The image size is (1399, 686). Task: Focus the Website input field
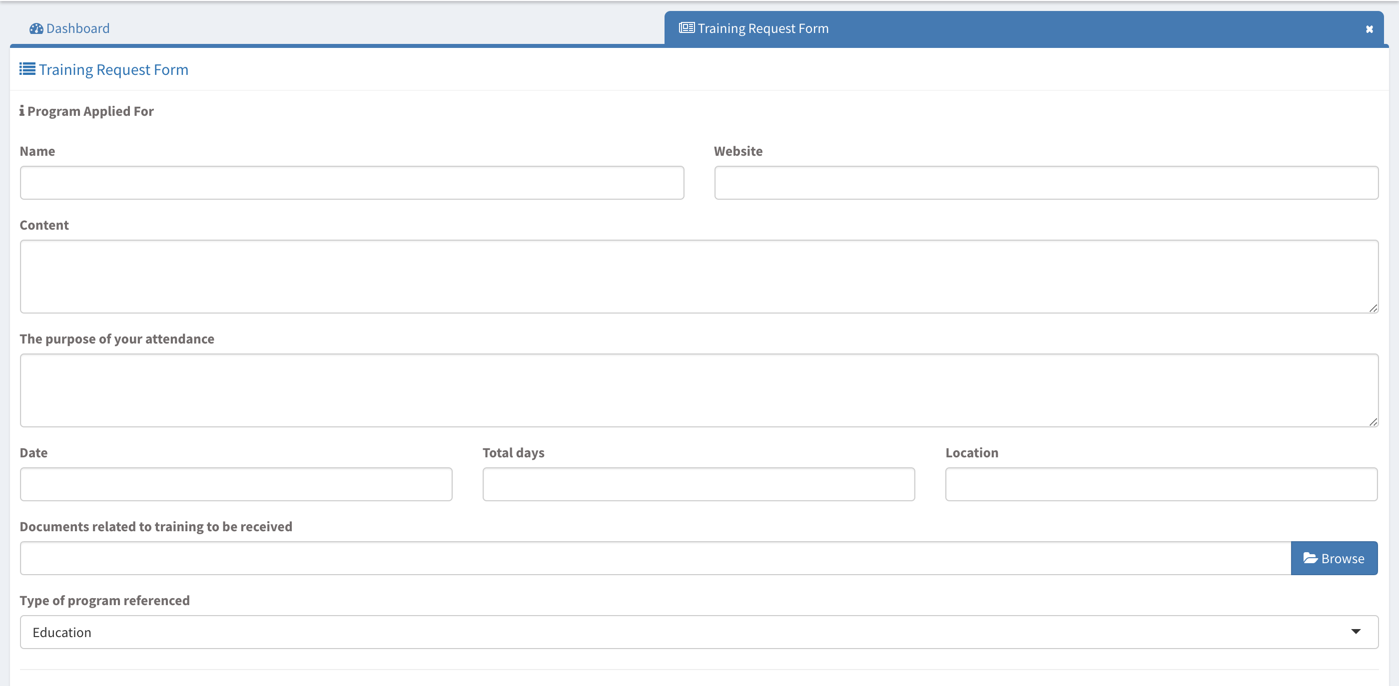[1046, 183]
